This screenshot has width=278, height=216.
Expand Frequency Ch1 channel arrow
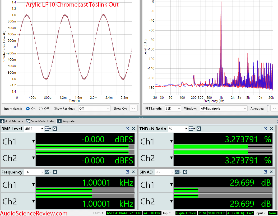coord(33,185)
